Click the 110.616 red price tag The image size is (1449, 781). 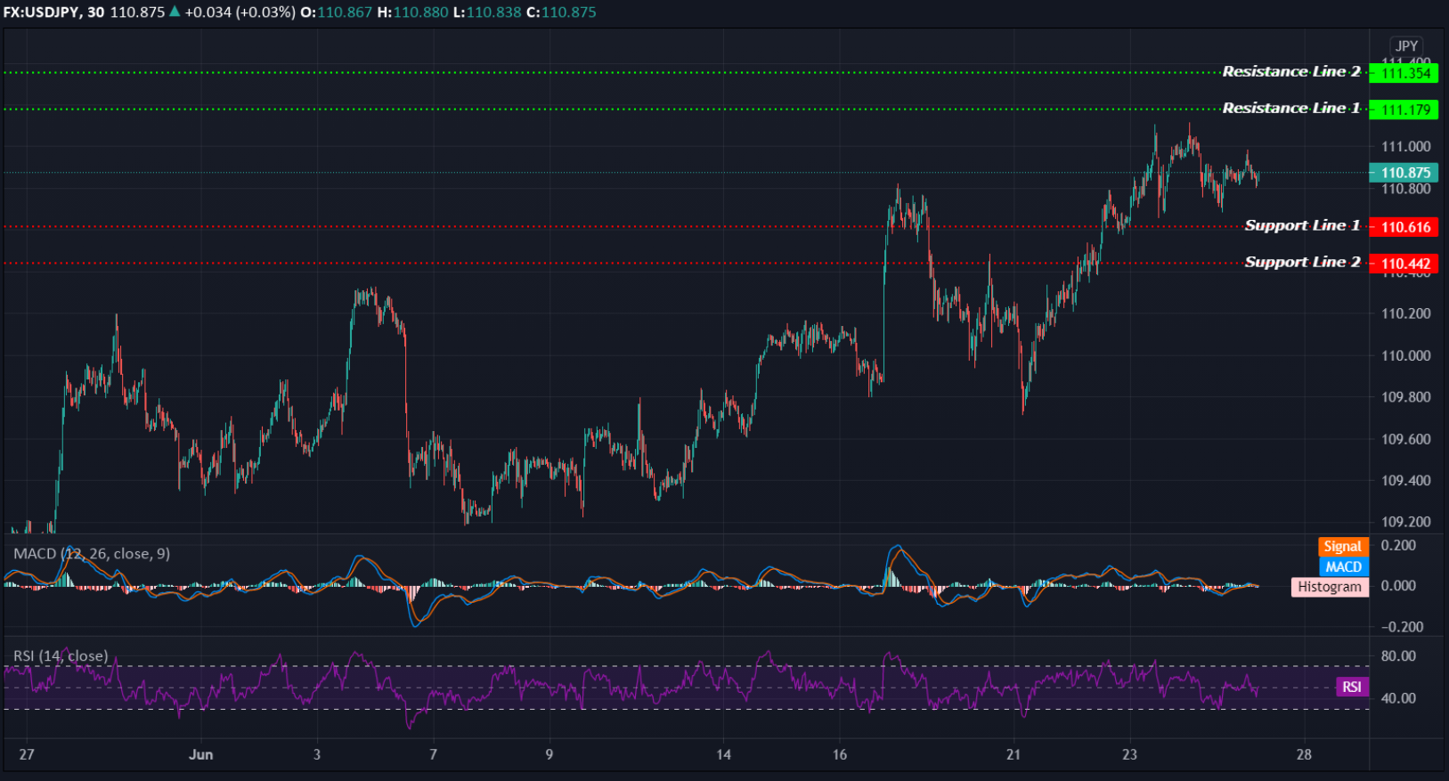1404,227
